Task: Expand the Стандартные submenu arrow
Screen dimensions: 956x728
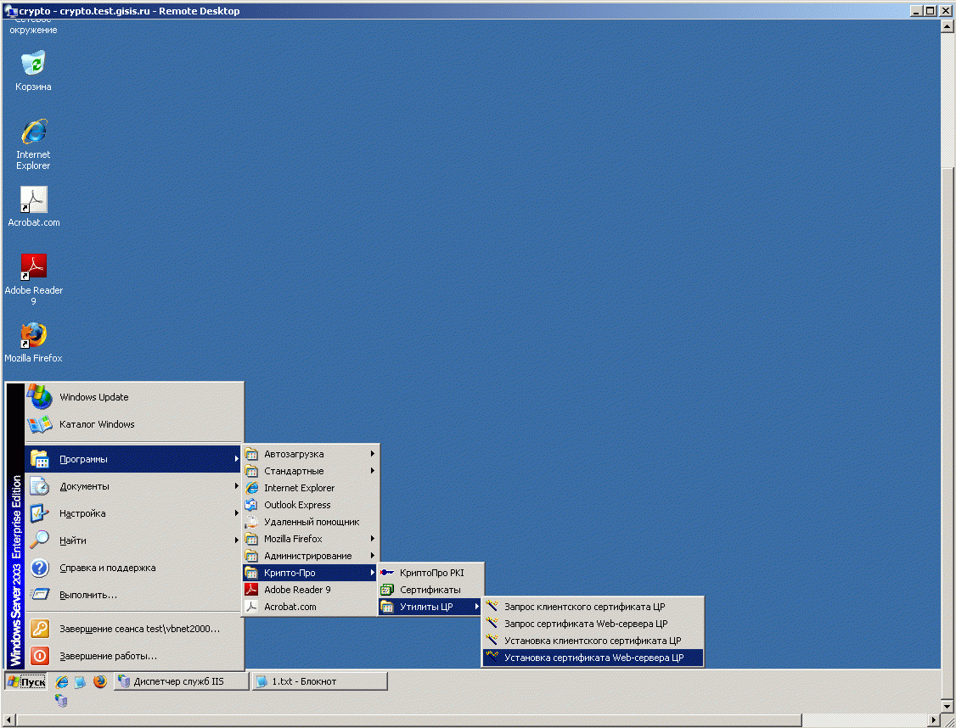Action: 373,471
